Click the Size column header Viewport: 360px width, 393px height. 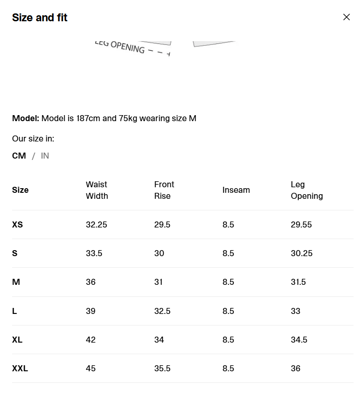(20, 190)
